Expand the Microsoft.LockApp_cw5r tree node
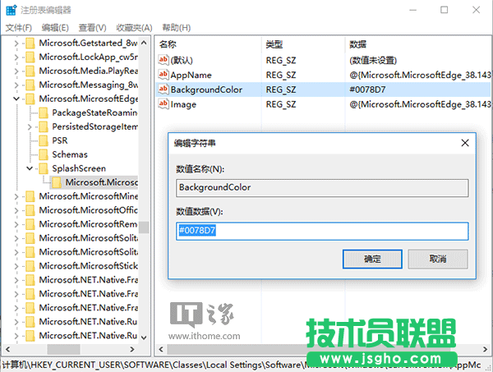 point(16,57)
